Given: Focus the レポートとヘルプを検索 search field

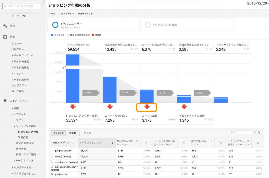Looking at the screenshot, I should [22, 6].
